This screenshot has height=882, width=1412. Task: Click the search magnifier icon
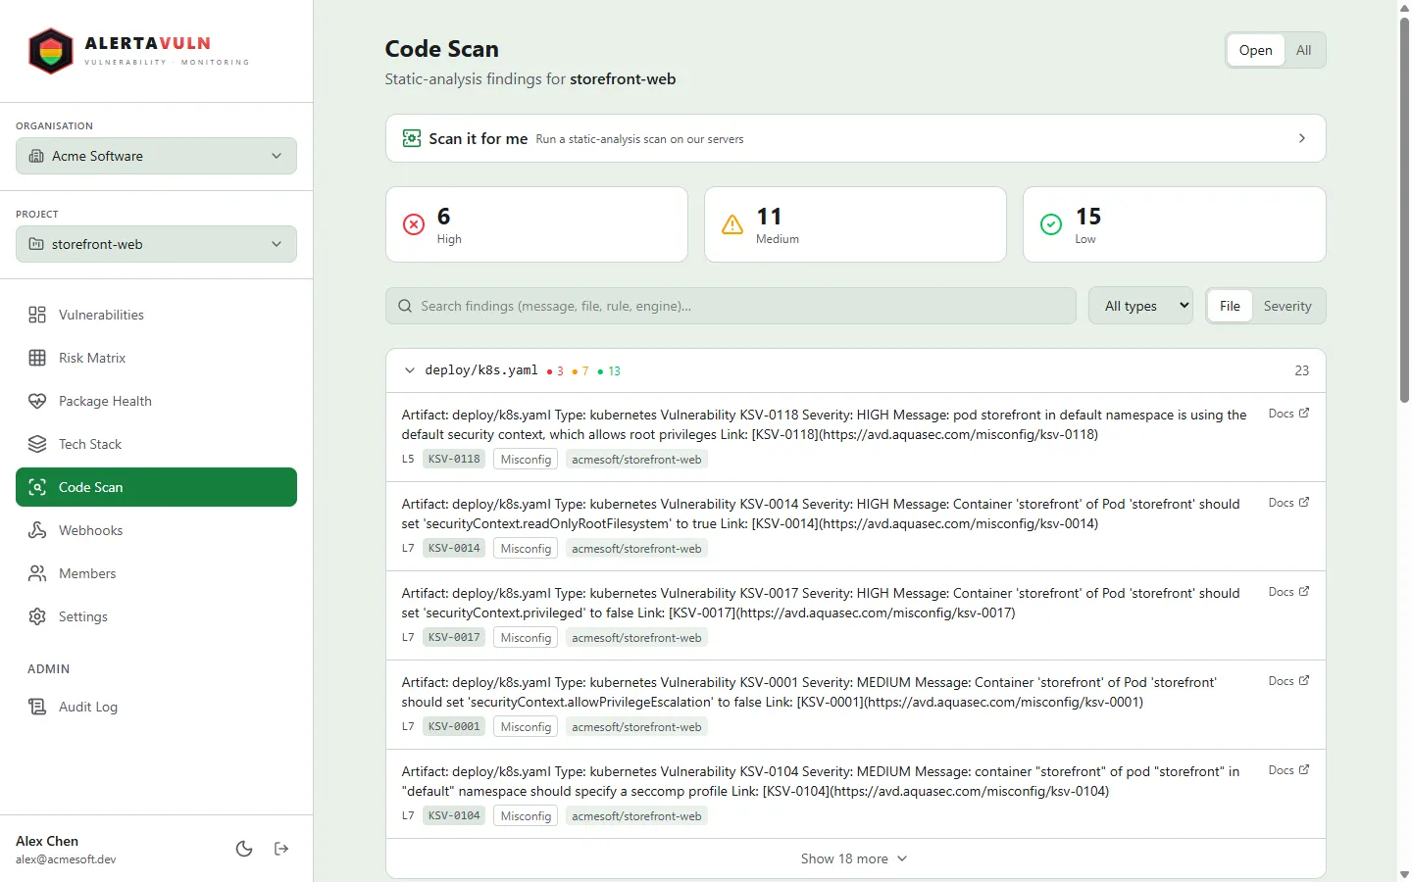(405, 306)
